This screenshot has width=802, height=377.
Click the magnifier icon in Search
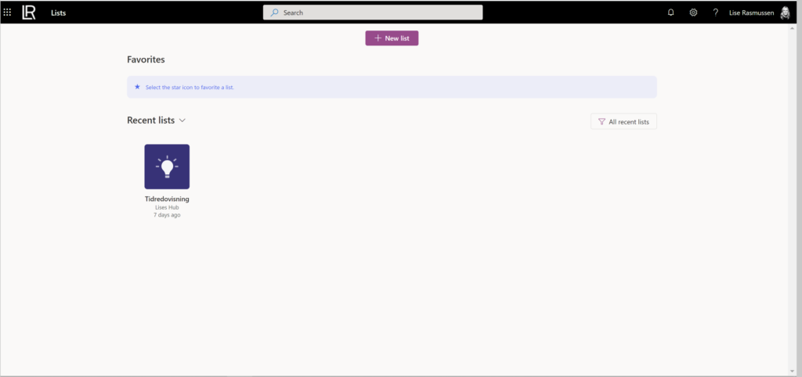tap(275, 13)
